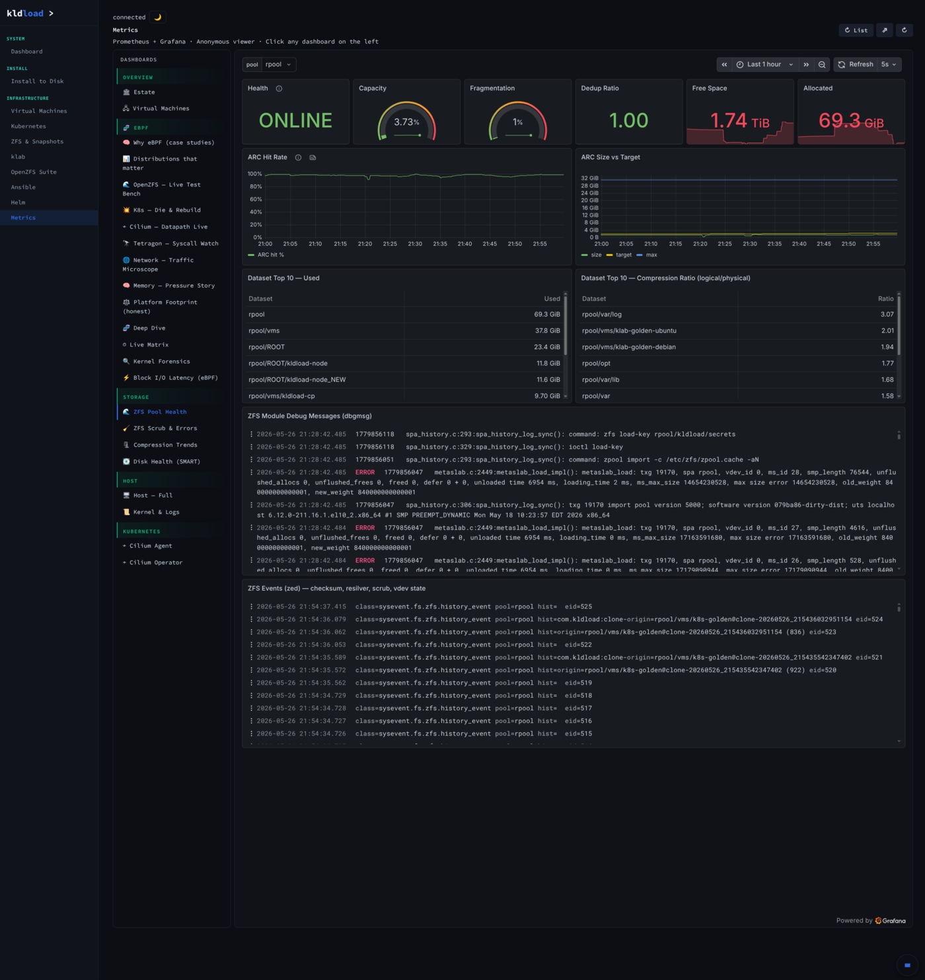This screenshot has width=925, height=980.
Task: Click the Grafana link in footer
Action: click(x=891, y=921)
